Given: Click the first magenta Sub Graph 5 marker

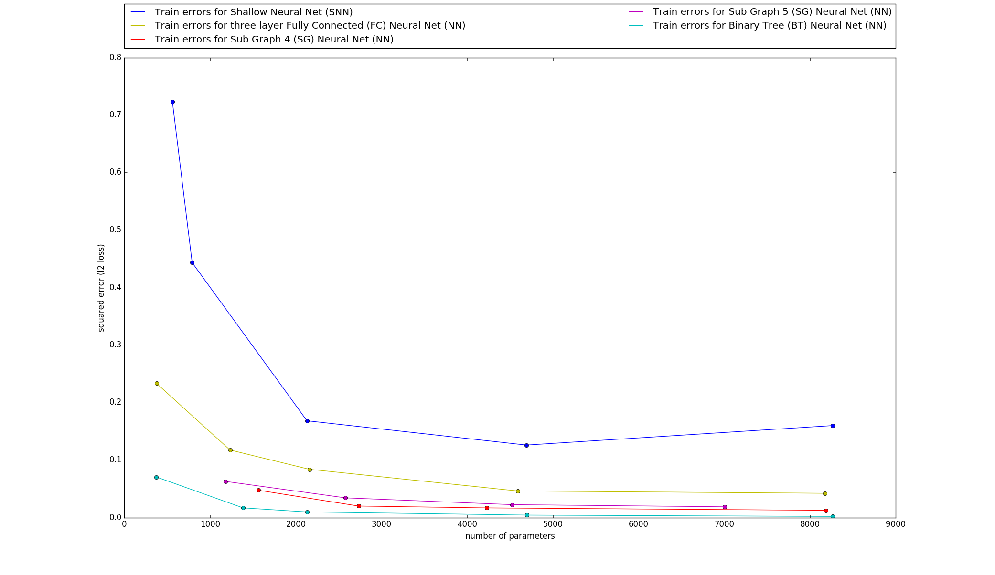Looking at the screenshot, I should click(225, 481).
